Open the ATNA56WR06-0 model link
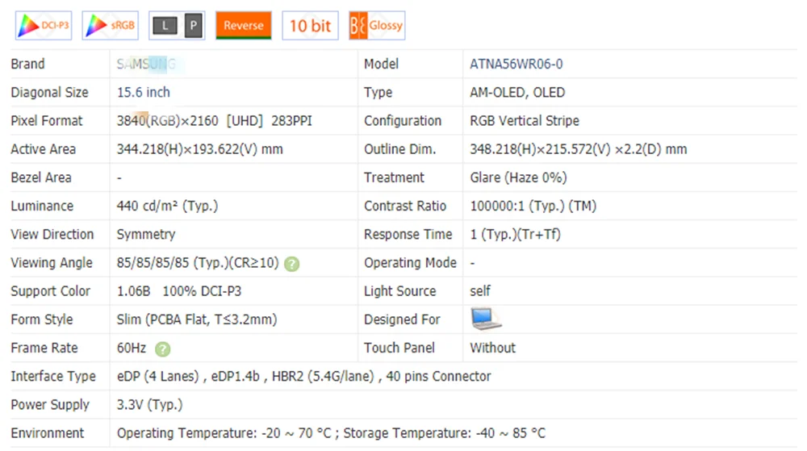The image size is (807, 451). (x=516, y=64)
